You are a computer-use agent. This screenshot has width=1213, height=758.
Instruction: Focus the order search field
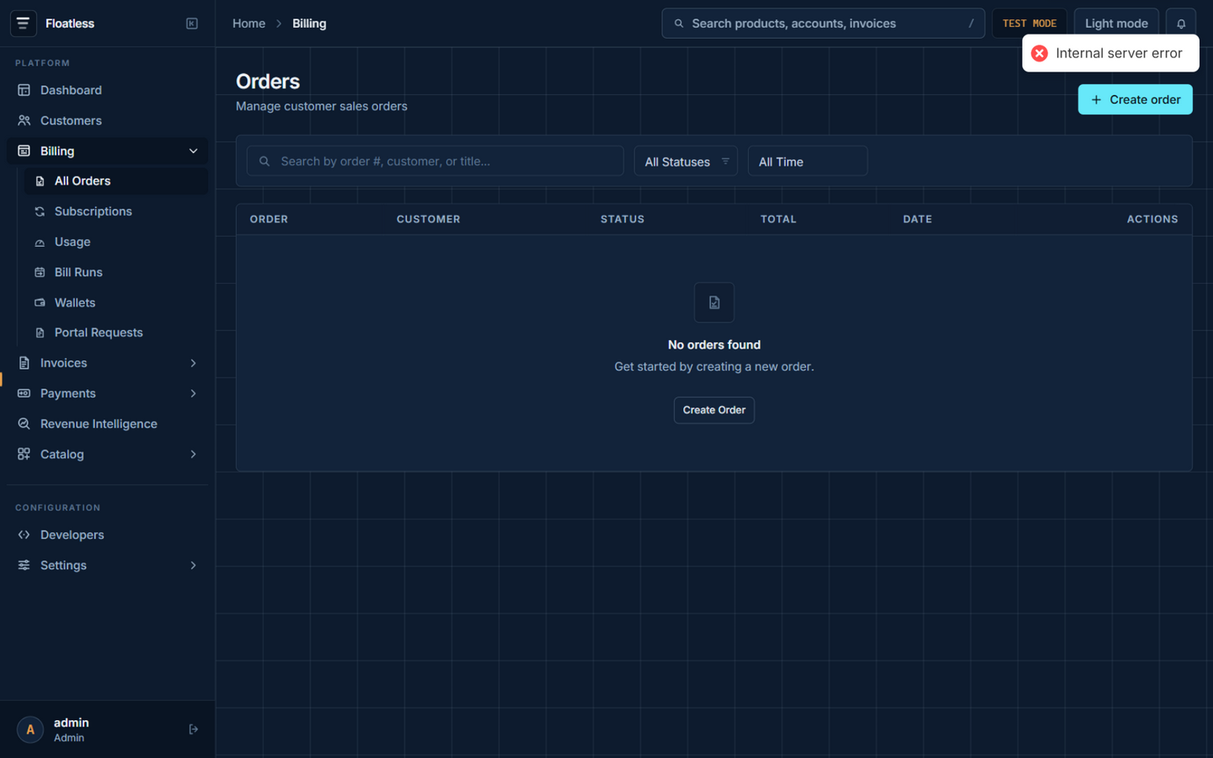(x=435, y=161)
